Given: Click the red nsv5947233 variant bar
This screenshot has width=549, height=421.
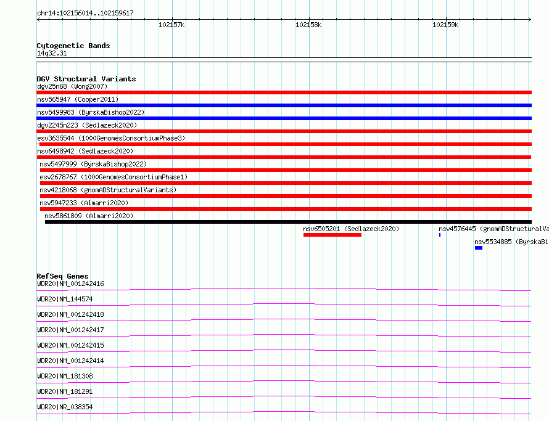Looking at the screenshot, I should [x=286, y=209].
